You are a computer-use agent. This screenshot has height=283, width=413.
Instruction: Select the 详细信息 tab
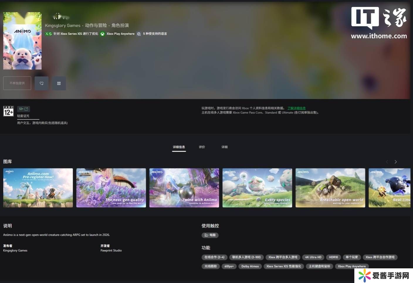[x=179, y=147]
